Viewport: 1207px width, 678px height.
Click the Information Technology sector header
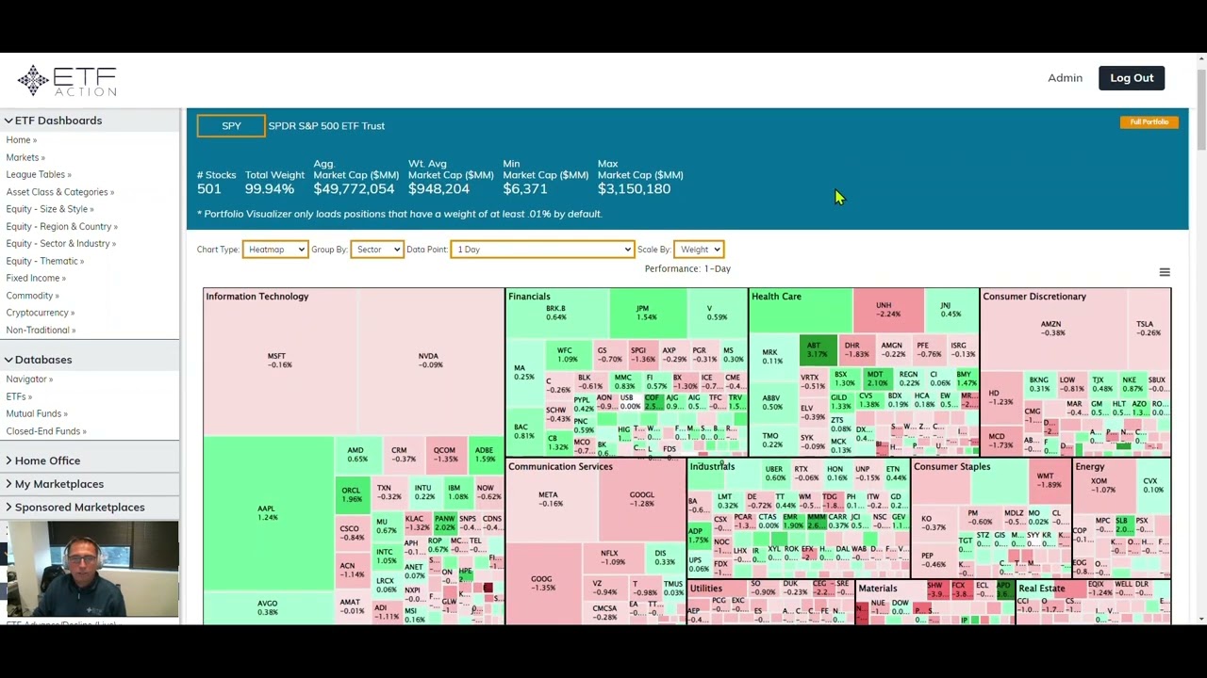(x=257, y=297)
